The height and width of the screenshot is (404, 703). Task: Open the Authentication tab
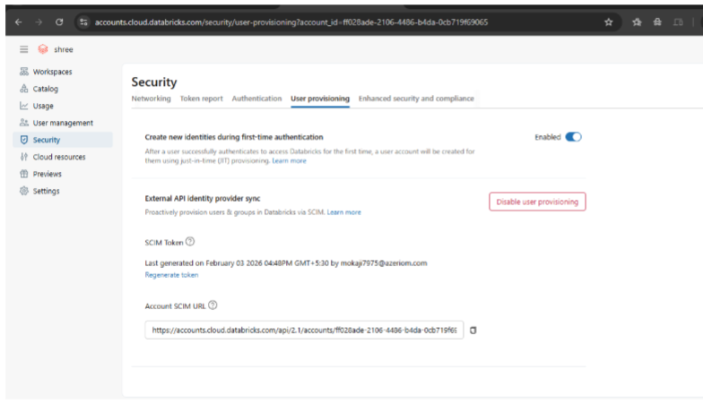click(x=257, y=99)
